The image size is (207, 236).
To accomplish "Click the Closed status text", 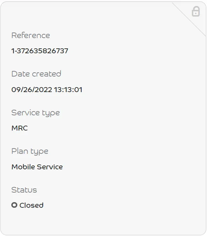I will [x=31, y=205].
